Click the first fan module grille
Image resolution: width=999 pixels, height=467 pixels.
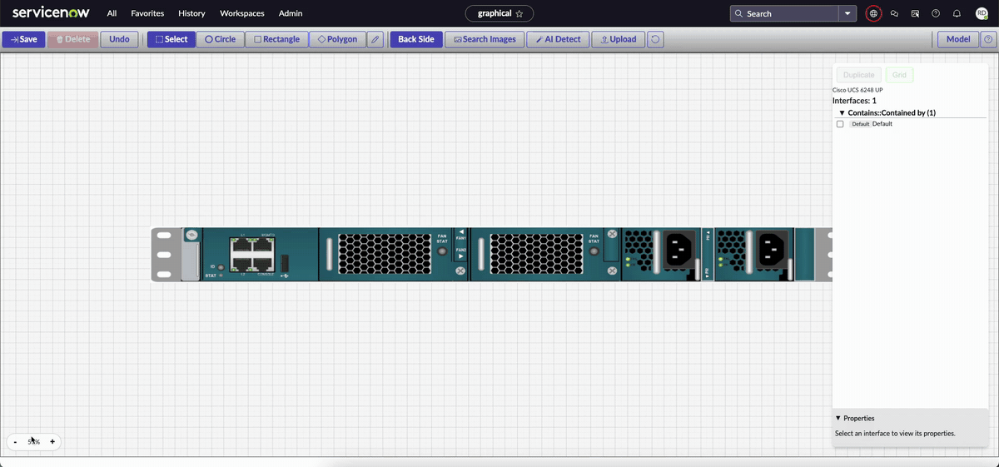(x=385, y=254)
